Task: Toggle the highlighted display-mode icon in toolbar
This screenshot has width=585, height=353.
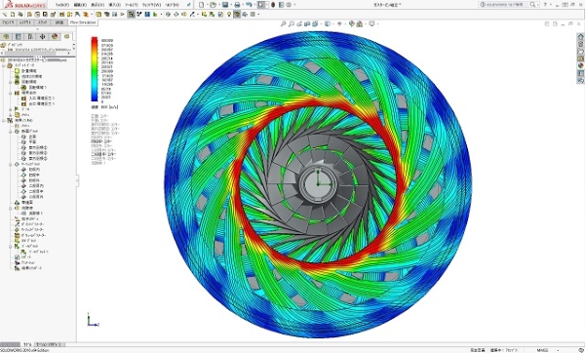Action: click(x=237, y=15)
